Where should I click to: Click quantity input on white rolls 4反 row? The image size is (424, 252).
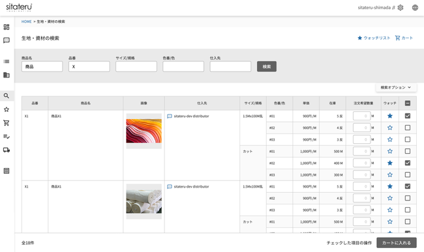pyautogui.click(x=362, y=198)
